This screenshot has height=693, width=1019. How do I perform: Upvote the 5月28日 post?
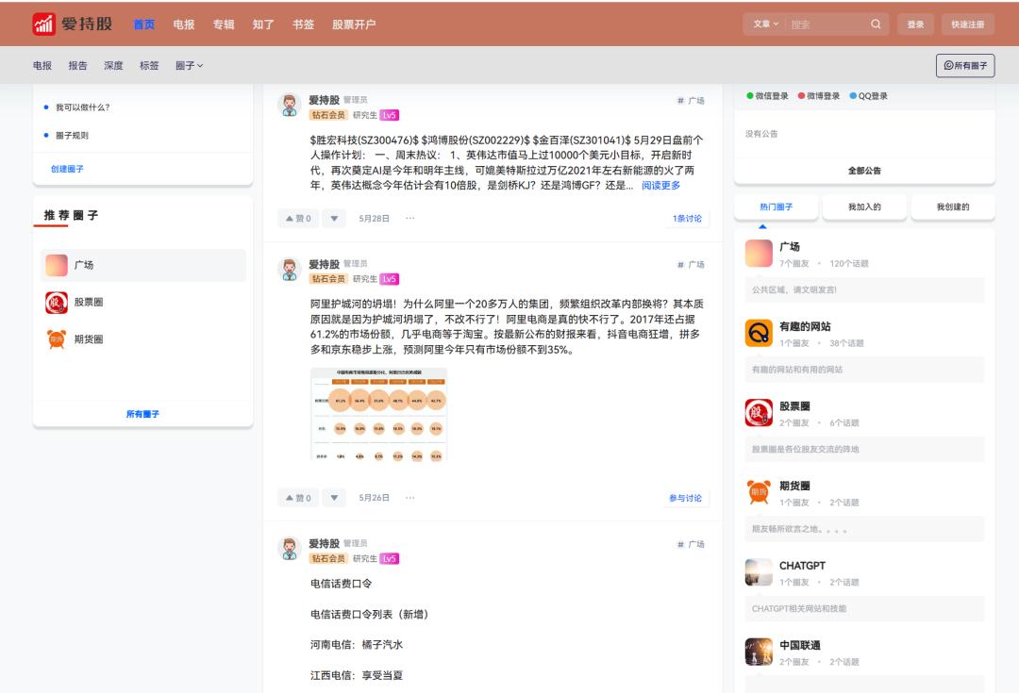(298, 219)
